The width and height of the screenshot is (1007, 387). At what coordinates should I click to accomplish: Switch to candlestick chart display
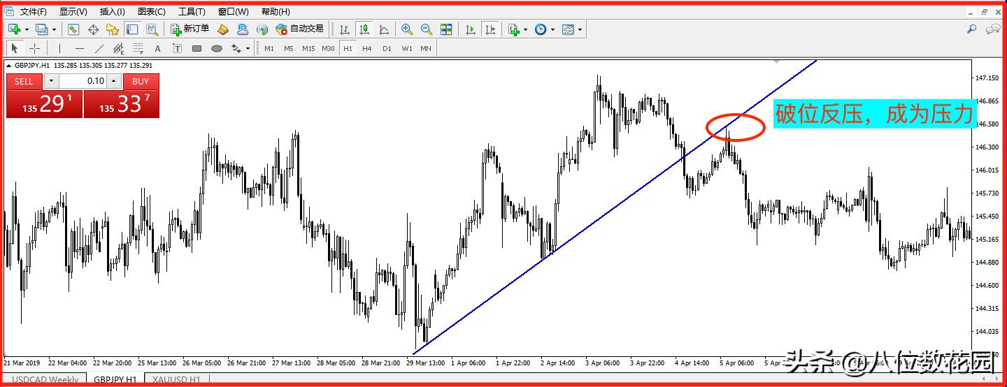pyautogui.click(x=364, y=29)
